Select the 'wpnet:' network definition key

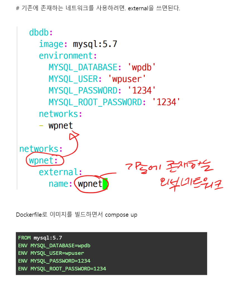tap(43, 160)
